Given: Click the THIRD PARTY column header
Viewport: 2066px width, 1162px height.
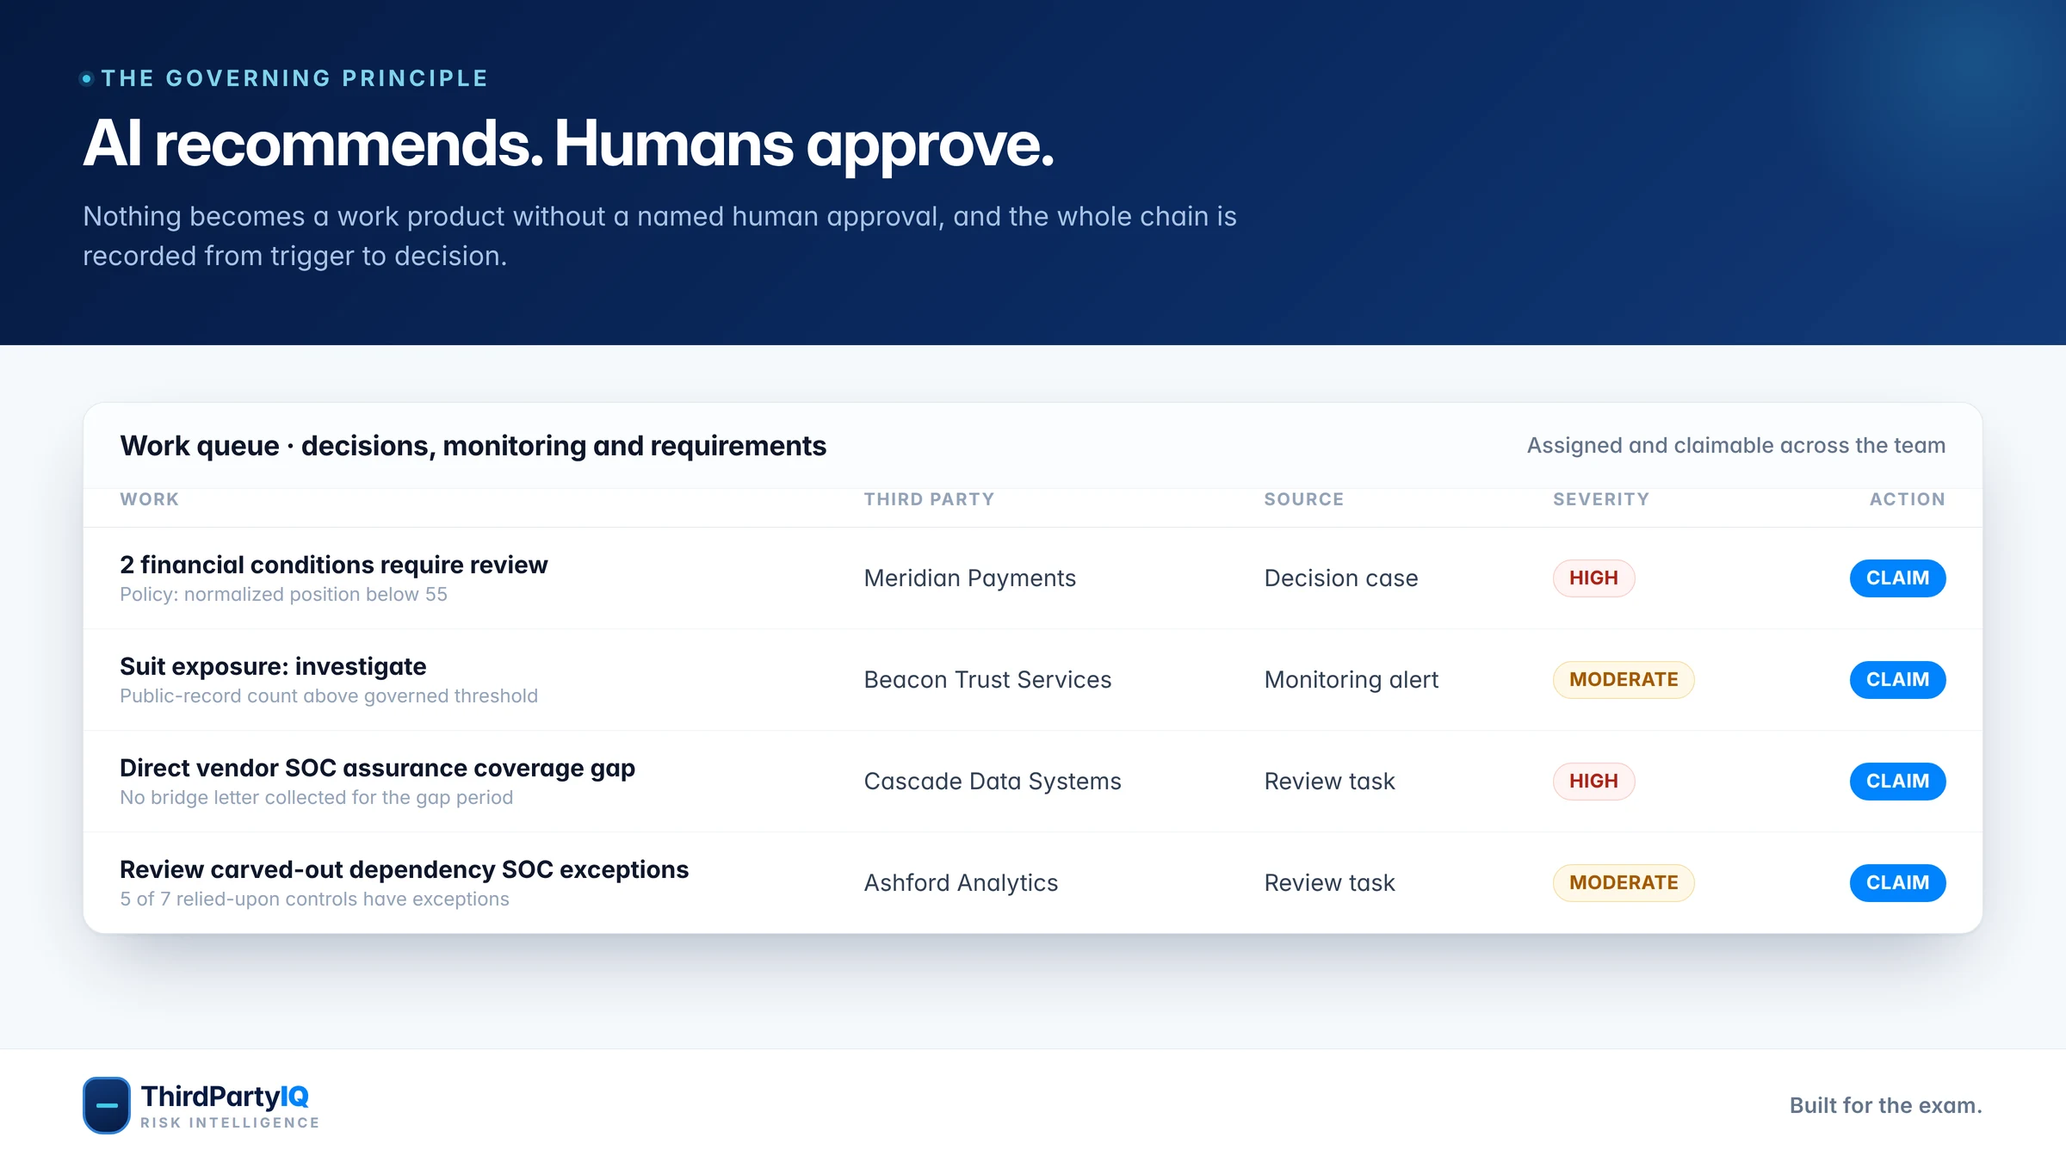Looking at the screenshot, I should [x=930, y=499].
